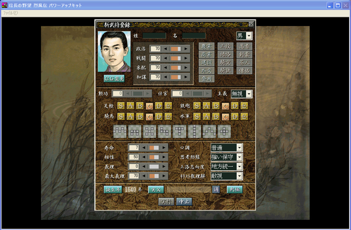Click the 姓 surname input field
Image resolution: width=351 pixels, height=230 pixels.
pyautogui.click(x=154, y=35)
